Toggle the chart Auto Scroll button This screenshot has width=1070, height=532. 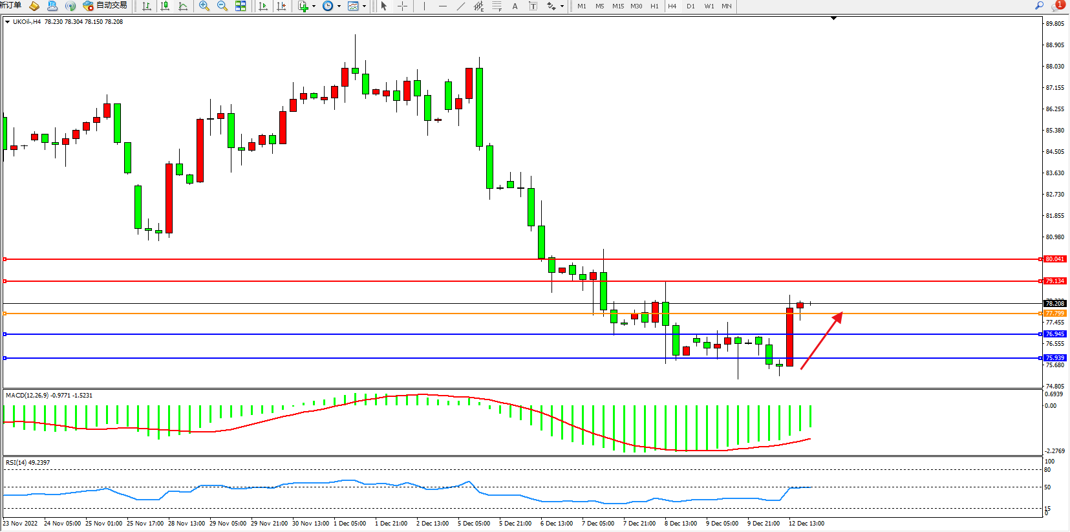(262, 6)
